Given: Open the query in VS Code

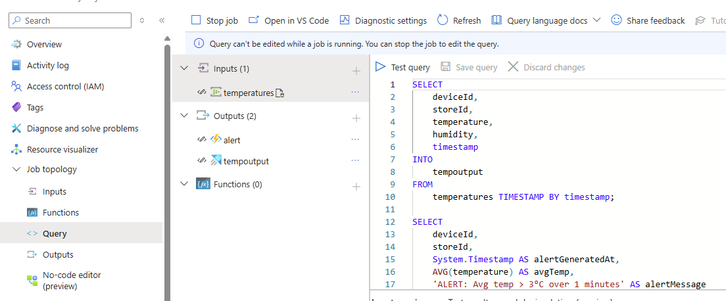Looking at the screenshot, I should click(289, 20).
